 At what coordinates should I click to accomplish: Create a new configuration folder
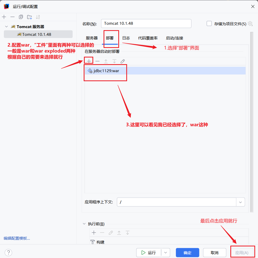click(x=29, y=17)
